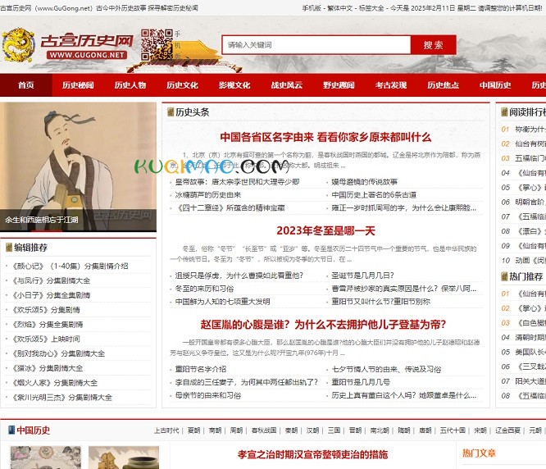Click the slideshow image of ancient scholar

[x=78, y=166]
